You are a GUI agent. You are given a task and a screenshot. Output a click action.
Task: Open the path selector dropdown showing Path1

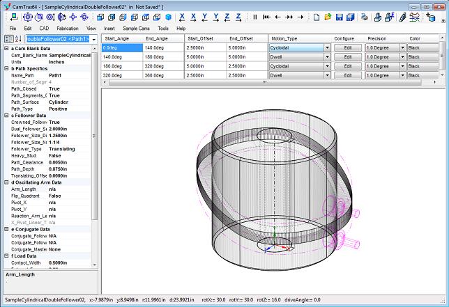(x=95, y=38)
